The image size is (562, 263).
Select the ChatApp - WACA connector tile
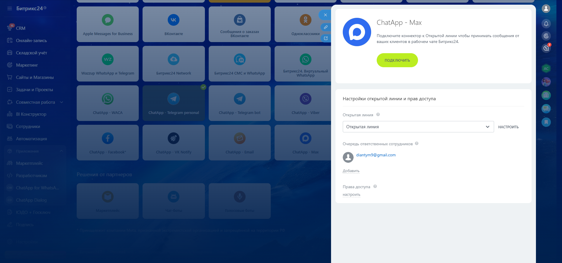pos(108,103)
